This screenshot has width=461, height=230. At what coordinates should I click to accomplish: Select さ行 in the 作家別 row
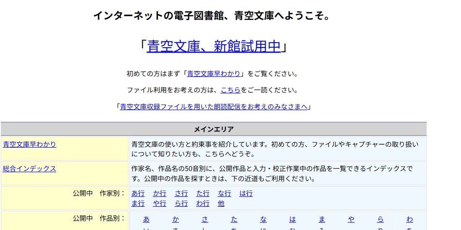[x=181, y=194]
